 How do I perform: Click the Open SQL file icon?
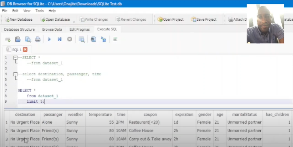(x=18, y=39)
